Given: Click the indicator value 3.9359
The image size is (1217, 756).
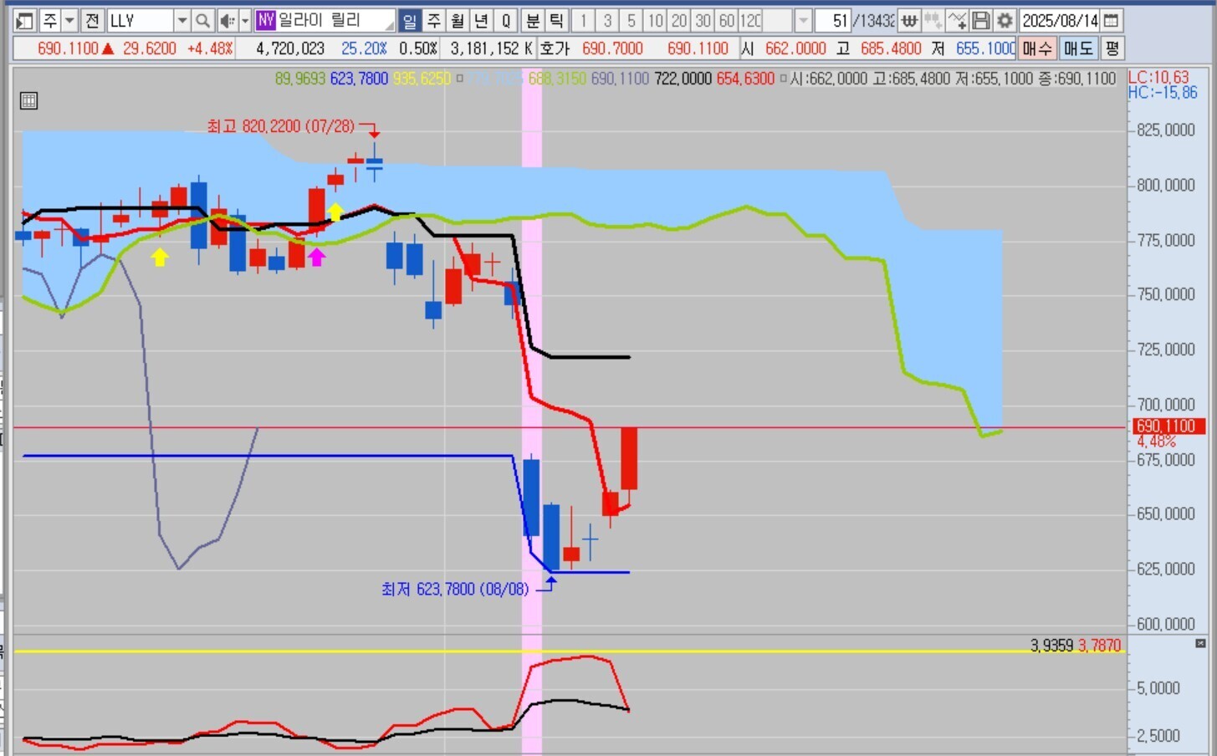Looking at the screenshot, I should point(1051,646).
